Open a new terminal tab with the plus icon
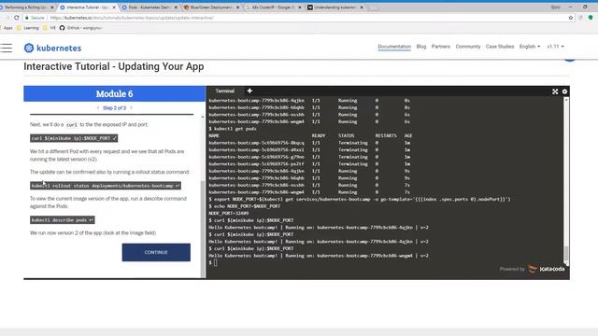 click(249, 91)
